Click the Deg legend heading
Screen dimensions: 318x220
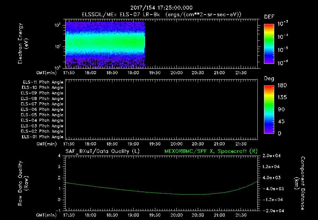click(269, 79)
